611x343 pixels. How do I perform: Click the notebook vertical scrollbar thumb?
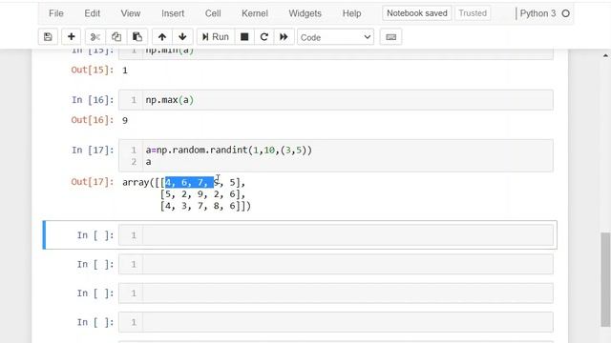tap(605, 279)
